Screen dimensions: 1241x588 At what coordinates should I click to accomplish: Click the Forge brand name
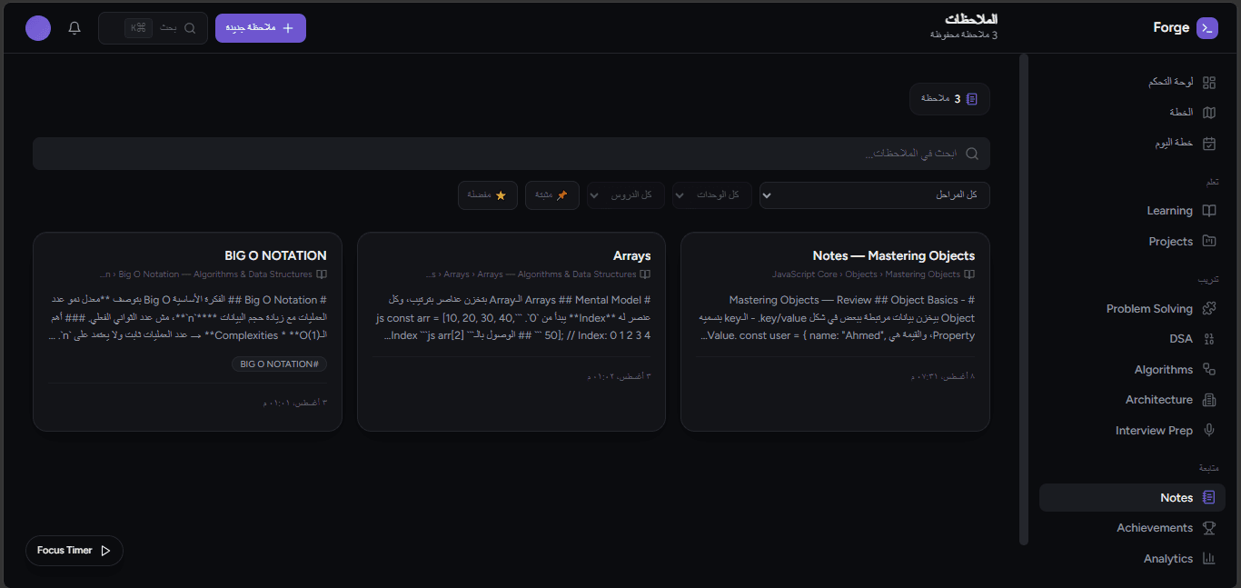tap(1171, 28)
